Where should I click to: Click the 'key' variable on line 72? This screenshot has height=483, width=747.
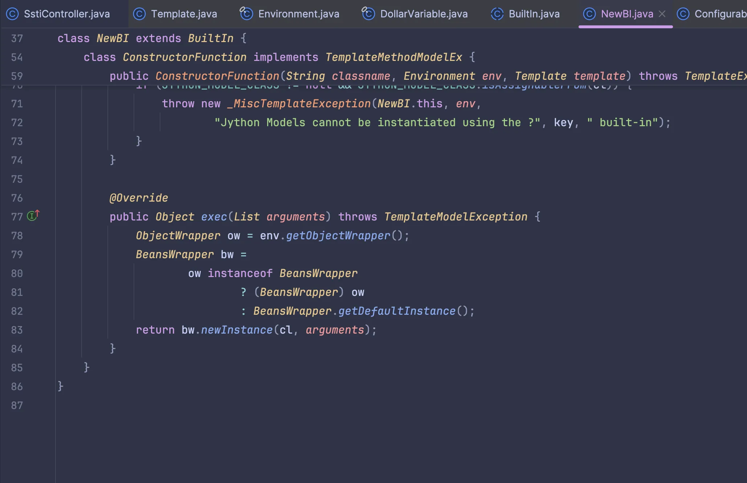(x=563, y=123)
